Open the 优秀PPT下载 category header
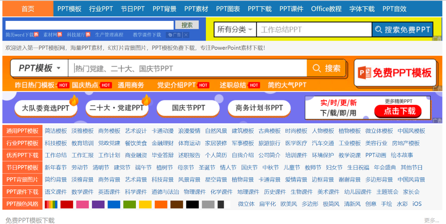Viewport: 446px width, 224px height. pos(22,155)
